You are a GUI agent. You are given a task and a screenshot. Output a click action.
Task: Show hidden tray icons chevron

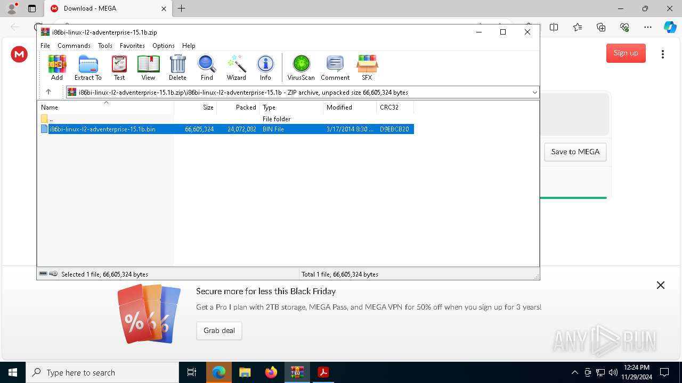(x=574, y=372)
